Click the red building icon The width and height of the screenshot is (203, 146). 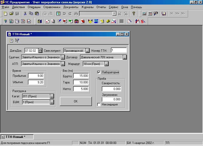click(77, 21)
